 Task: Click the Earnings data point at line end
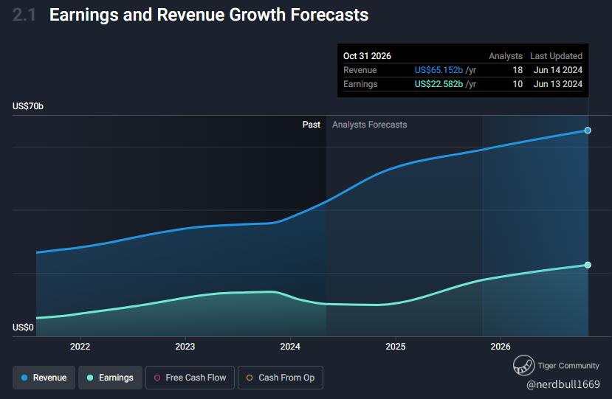[x=588, y=265]
